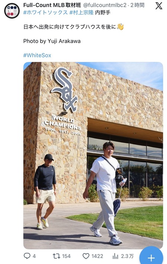Open the Full-Count MLB取材班 account name
Screen dimensions: 167x264
coord(52,5)
